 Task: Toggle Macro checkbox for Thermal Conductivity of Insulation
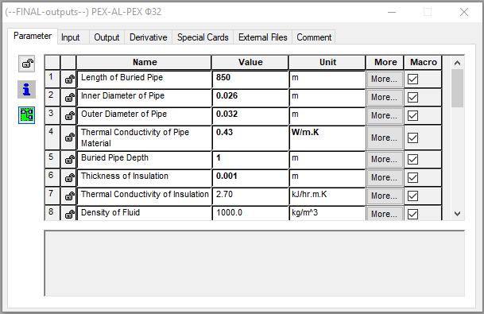pyautogui.click(x=412, y=196)
